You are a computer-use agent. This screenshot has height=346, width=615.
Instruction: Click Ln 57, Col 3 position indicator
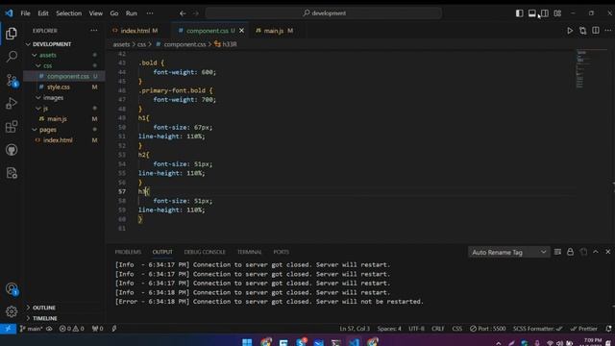(355, 329)
